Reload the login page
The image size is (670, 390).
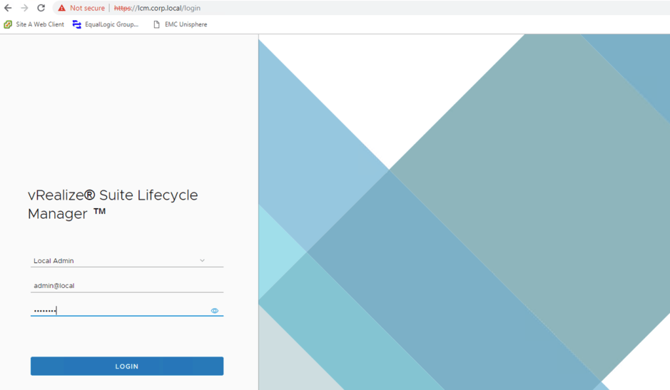click(x=41, y=8)
